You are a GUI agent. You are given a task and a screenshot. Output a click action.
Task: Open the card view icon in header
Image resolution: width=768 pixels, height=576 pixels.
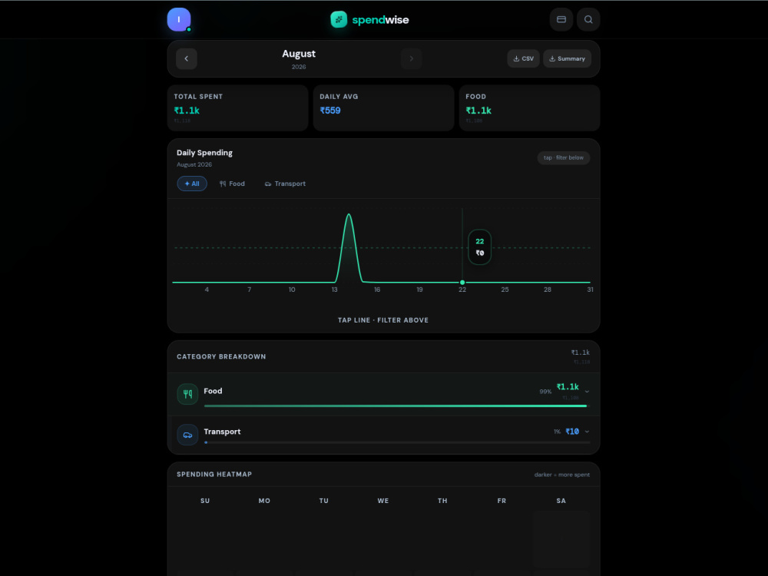click(561, 20)
